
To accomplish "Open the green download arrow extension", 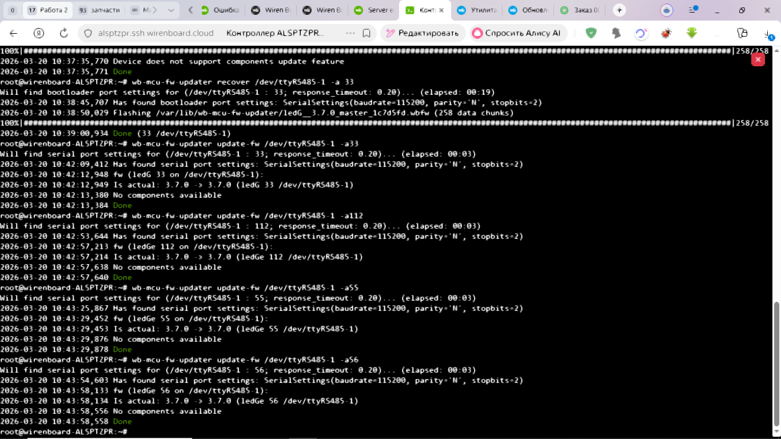I will 692,33.
